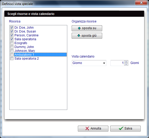149x138 pixels.
Task: Click the red X icon on Annulla
Action: 87,128
